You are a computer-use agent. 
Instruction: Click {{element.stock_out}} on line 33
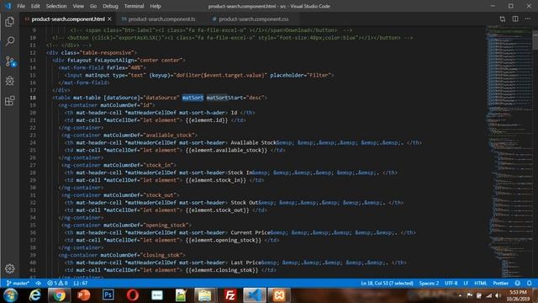(218, 210)
